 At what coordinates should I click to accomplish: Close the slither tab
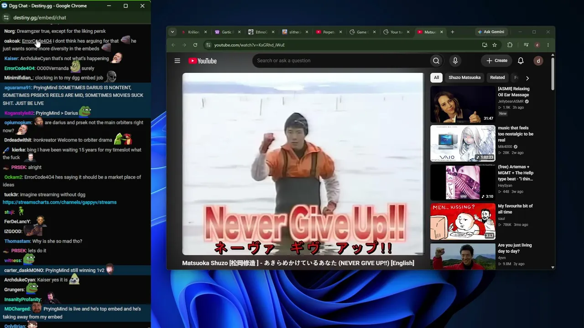(x=307, y=32)
